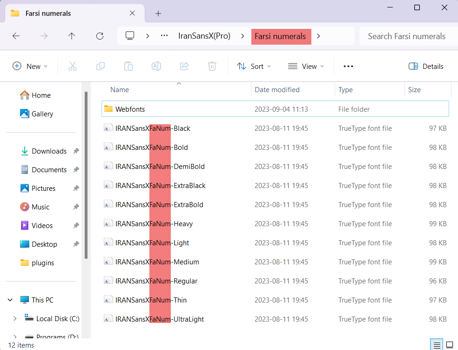Open the Documents quick access folder
Screen dimensions: 458x350
(x=44, y=170)
